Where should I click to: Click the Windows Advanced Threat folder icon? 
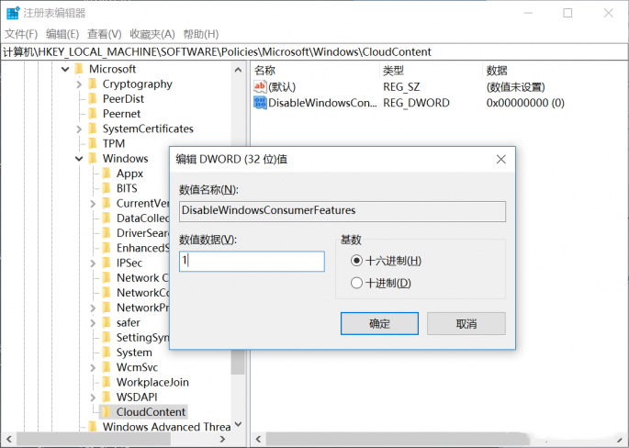click(x=93, y=426)
